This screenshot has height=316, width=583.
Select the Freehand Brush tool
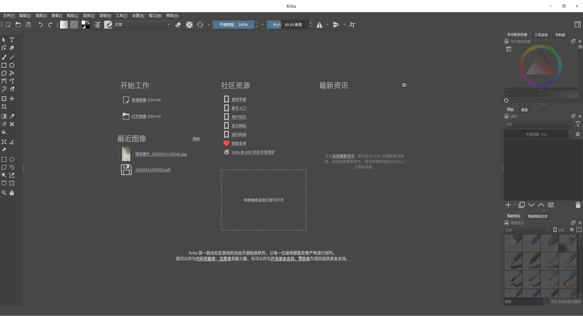tap(4, 57)
